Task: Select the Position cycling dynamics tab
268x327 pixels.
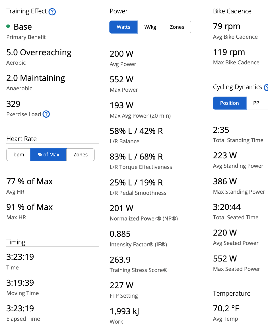Action: click(229, 103)
